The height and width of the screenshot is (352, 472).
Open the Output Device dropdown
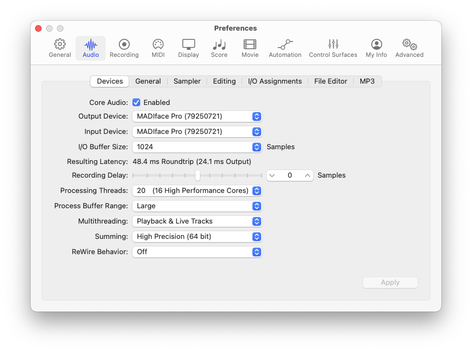tap(197, 116)
